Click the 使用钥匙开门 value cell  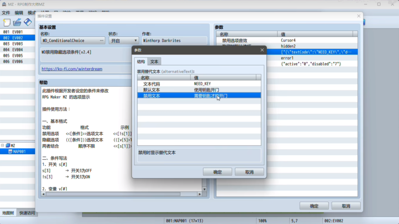(206, 90)
